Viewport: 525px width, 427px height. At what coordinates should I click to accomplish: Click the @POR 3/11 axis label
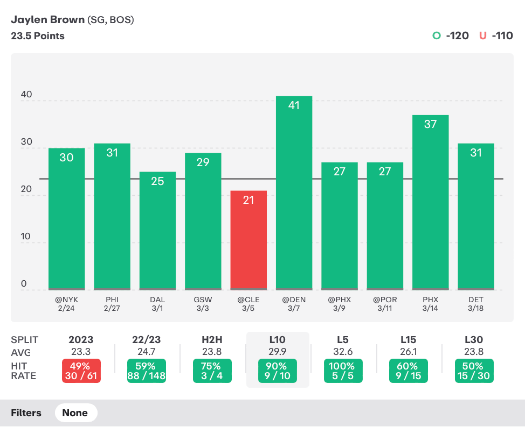coord(385,304)
